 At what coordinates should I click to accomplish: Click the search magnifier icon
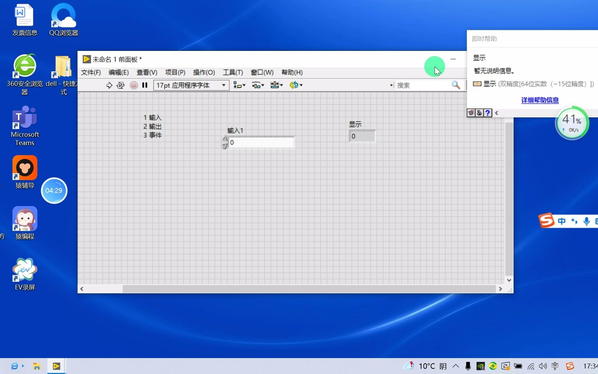coord(455,85)
